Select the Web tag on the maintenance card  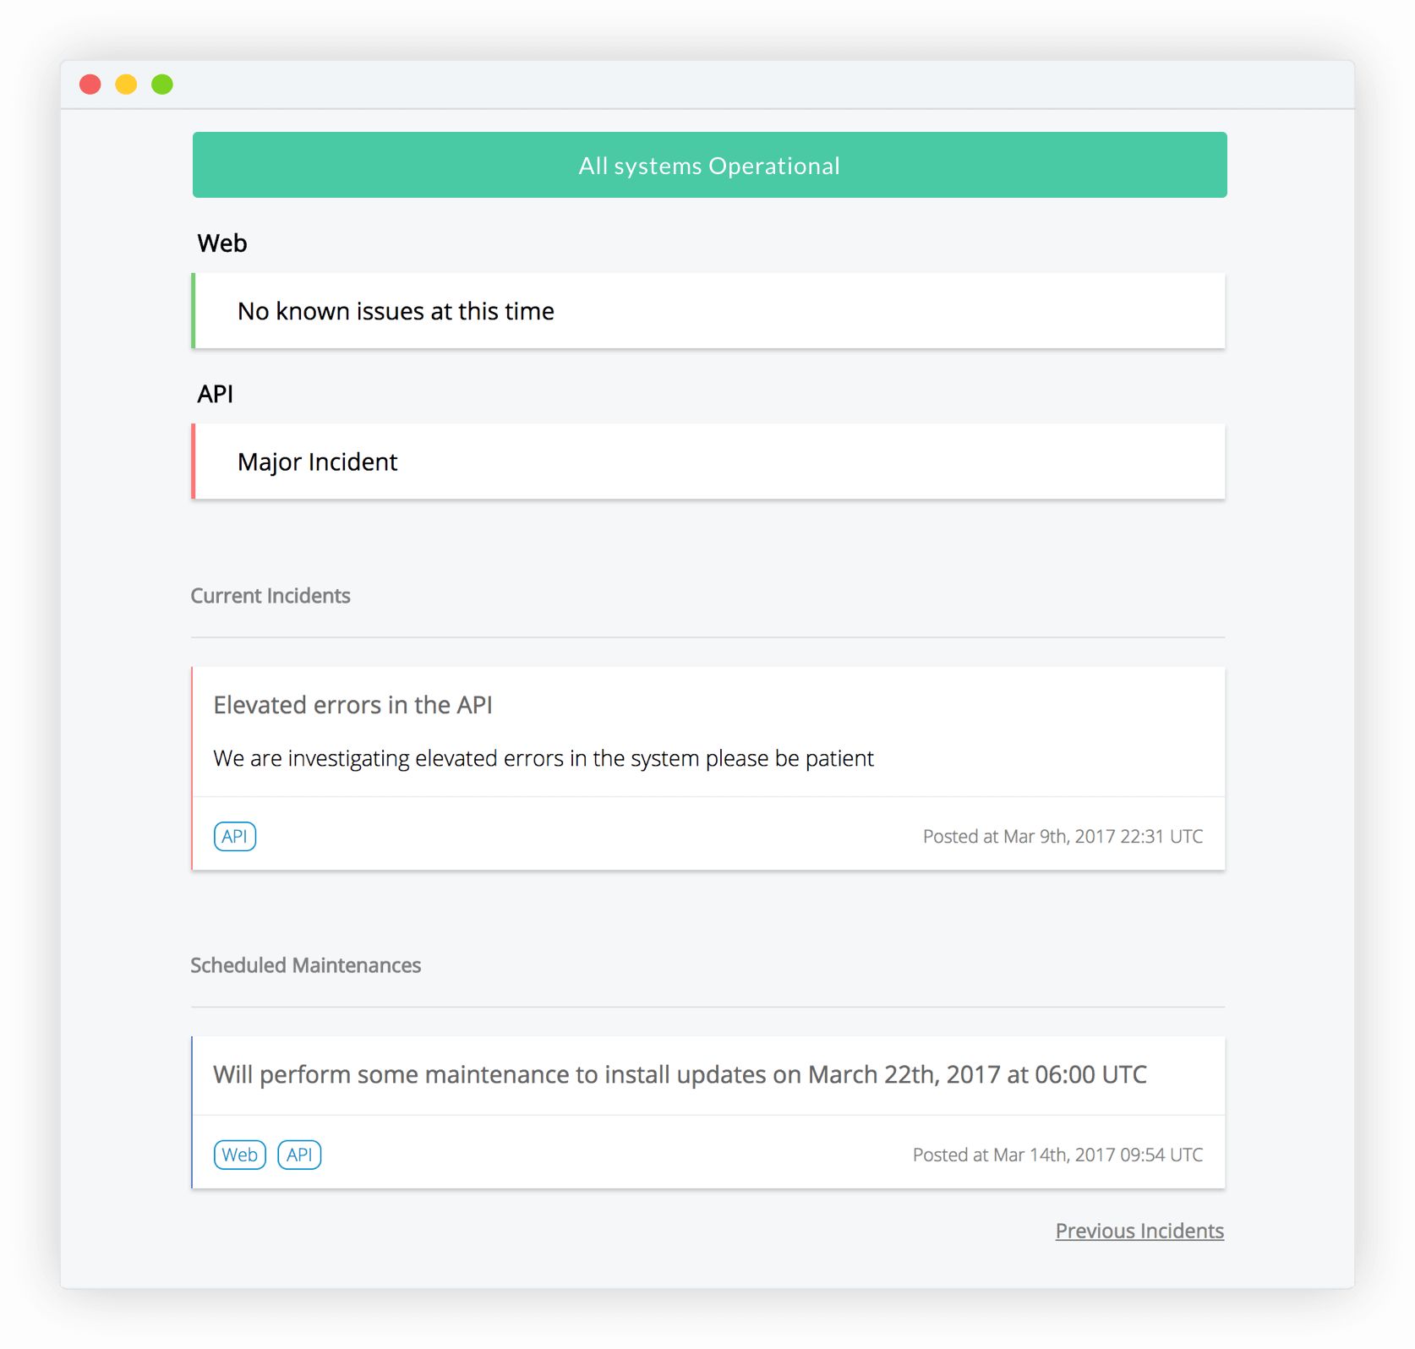(x=239, y=1155)
